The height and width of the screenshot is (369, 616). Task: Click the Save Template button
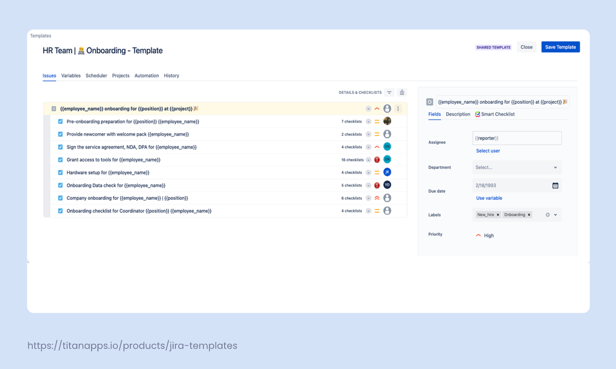tap(560, 47)
